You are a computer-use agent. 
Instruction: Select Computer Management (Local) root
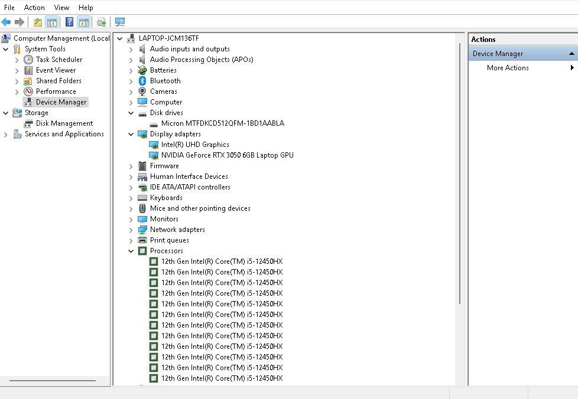pos(61,38)
